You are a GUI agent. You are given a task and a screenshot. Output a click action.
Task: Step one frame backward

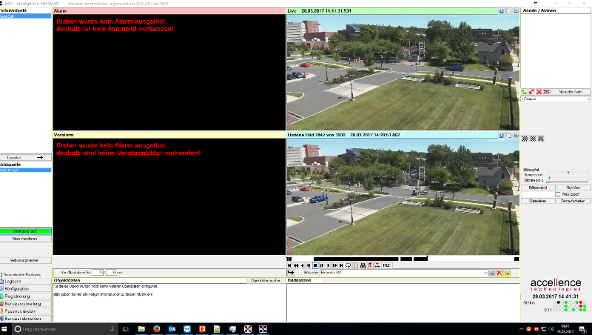click(309, 265)
